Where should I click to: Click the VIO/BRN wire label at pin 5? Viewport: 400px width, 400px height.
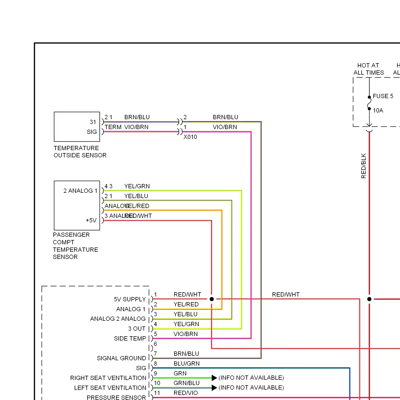point(186,334)
